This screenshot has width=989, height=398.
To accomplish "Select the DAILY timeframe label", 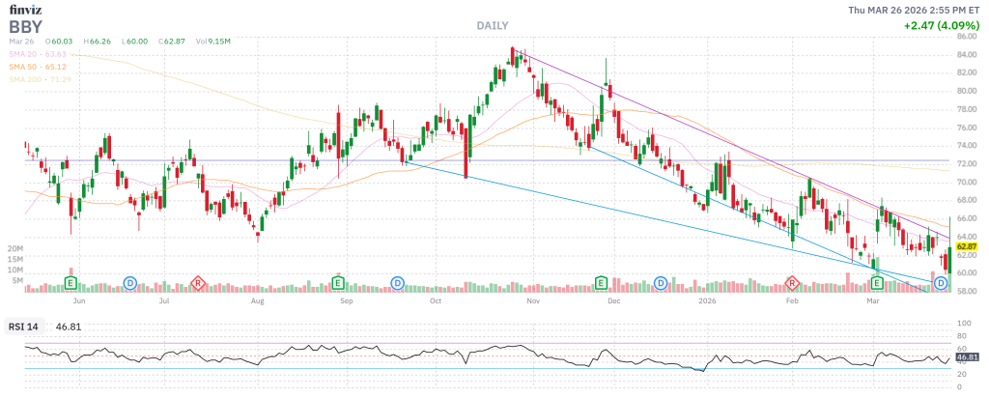I will (493, 25).
